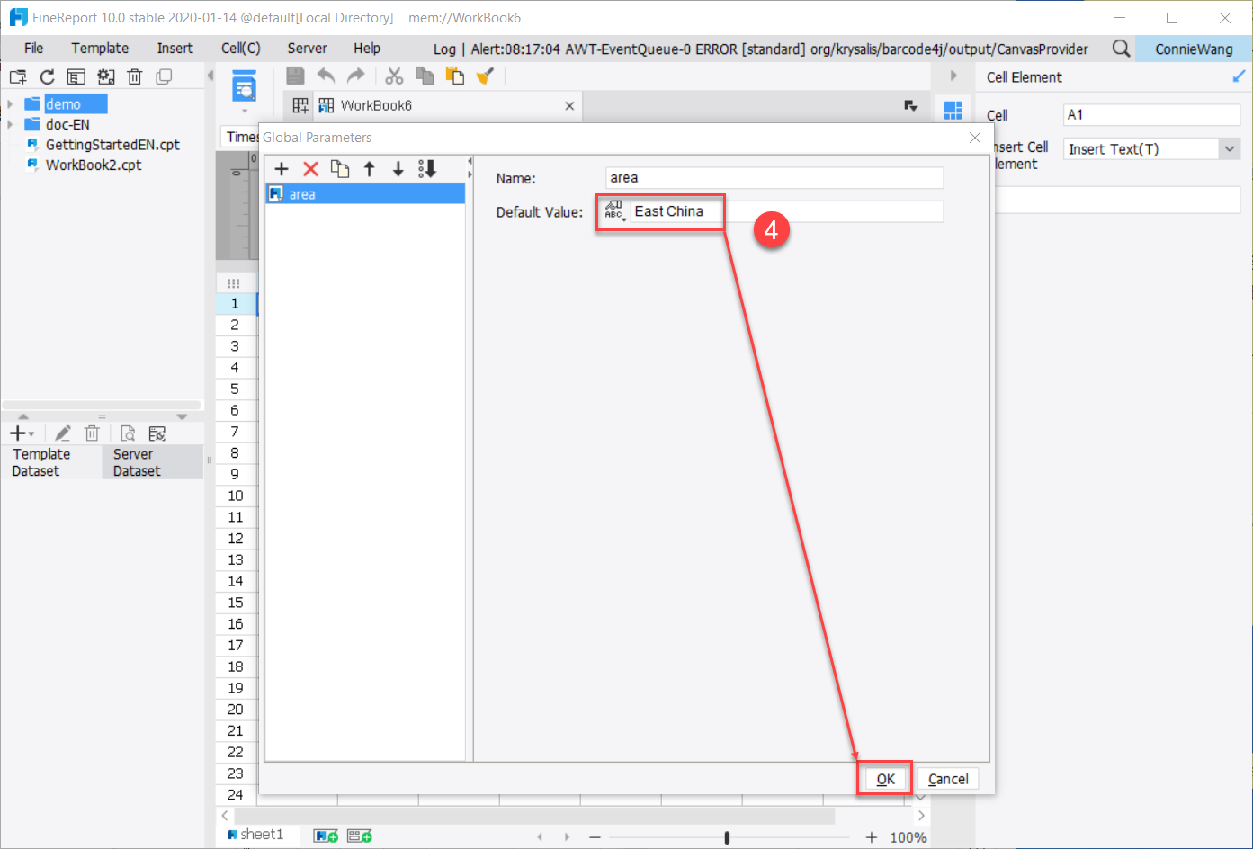Preview the dataset using the preview icon
The width and height of the screenshot is (1253, 849).
126,433
